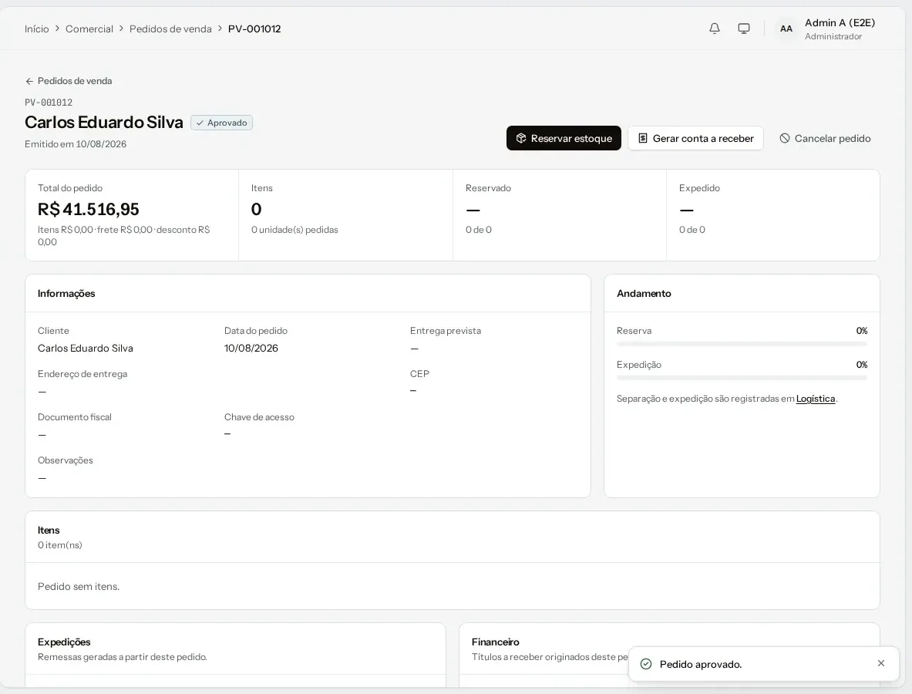Screen dimensions: 912x694
Task: Navigate to Comercial breadcrumb
Action: 89,29
